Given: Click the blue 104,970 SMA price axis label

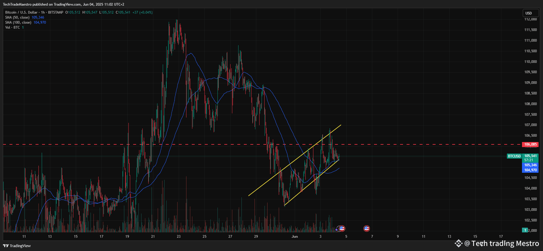Looking at the screenshot, I should coord(530,170).
